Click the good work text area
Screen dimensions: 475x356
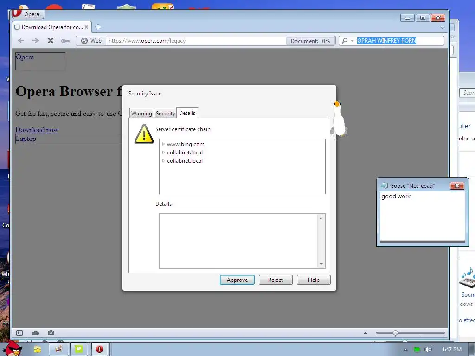click(x=422, y=216)
